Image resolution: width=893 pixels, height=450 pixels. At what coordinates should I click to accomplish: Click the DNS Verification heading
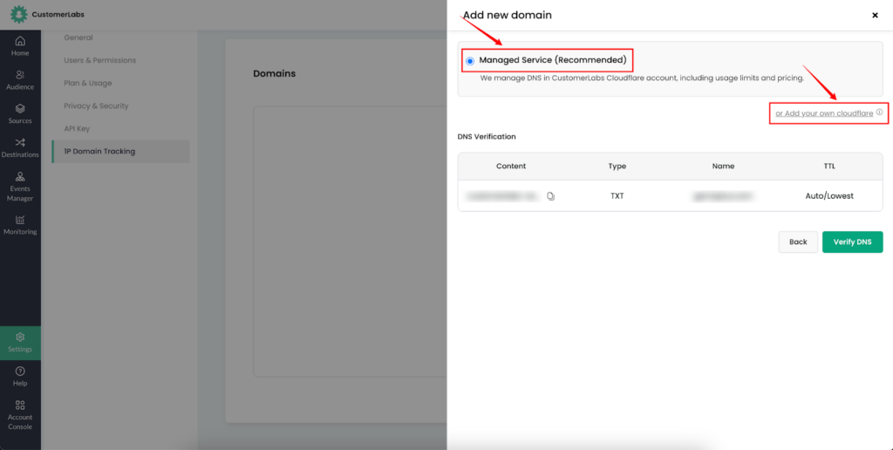coord(487,137)
